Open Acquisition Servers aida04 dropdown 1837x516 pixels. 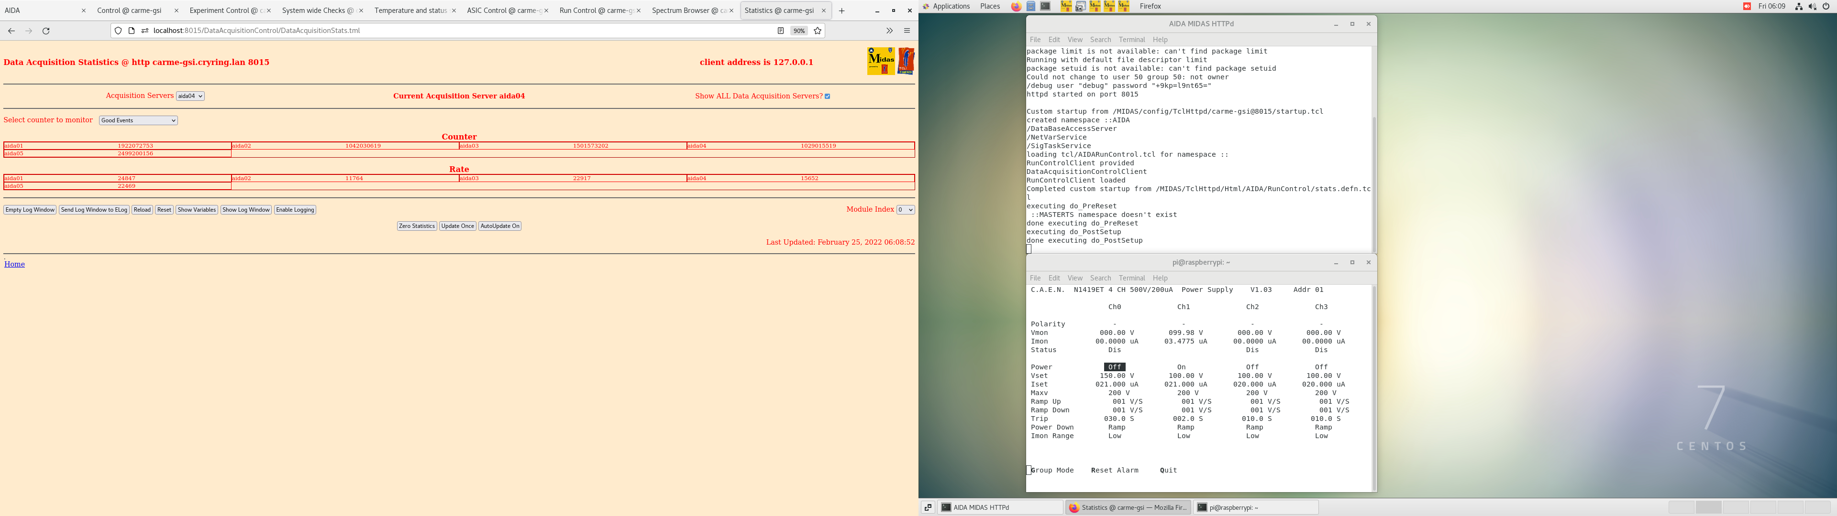click(x=190, y=96)
